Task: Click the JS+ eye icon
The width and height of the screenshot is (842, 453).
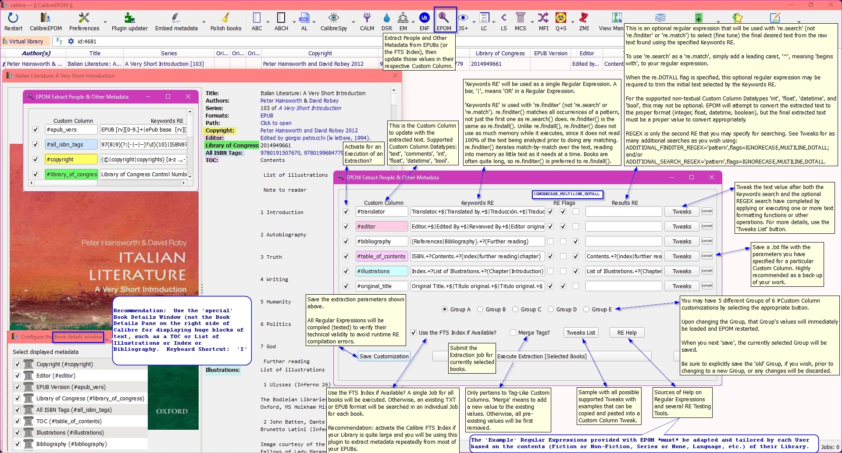Action: click(x=463, y=18)
